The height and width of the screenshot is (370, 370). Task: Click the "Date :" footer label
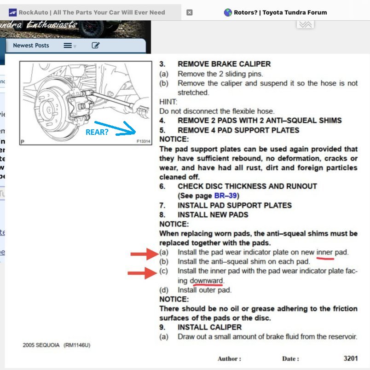290,358
